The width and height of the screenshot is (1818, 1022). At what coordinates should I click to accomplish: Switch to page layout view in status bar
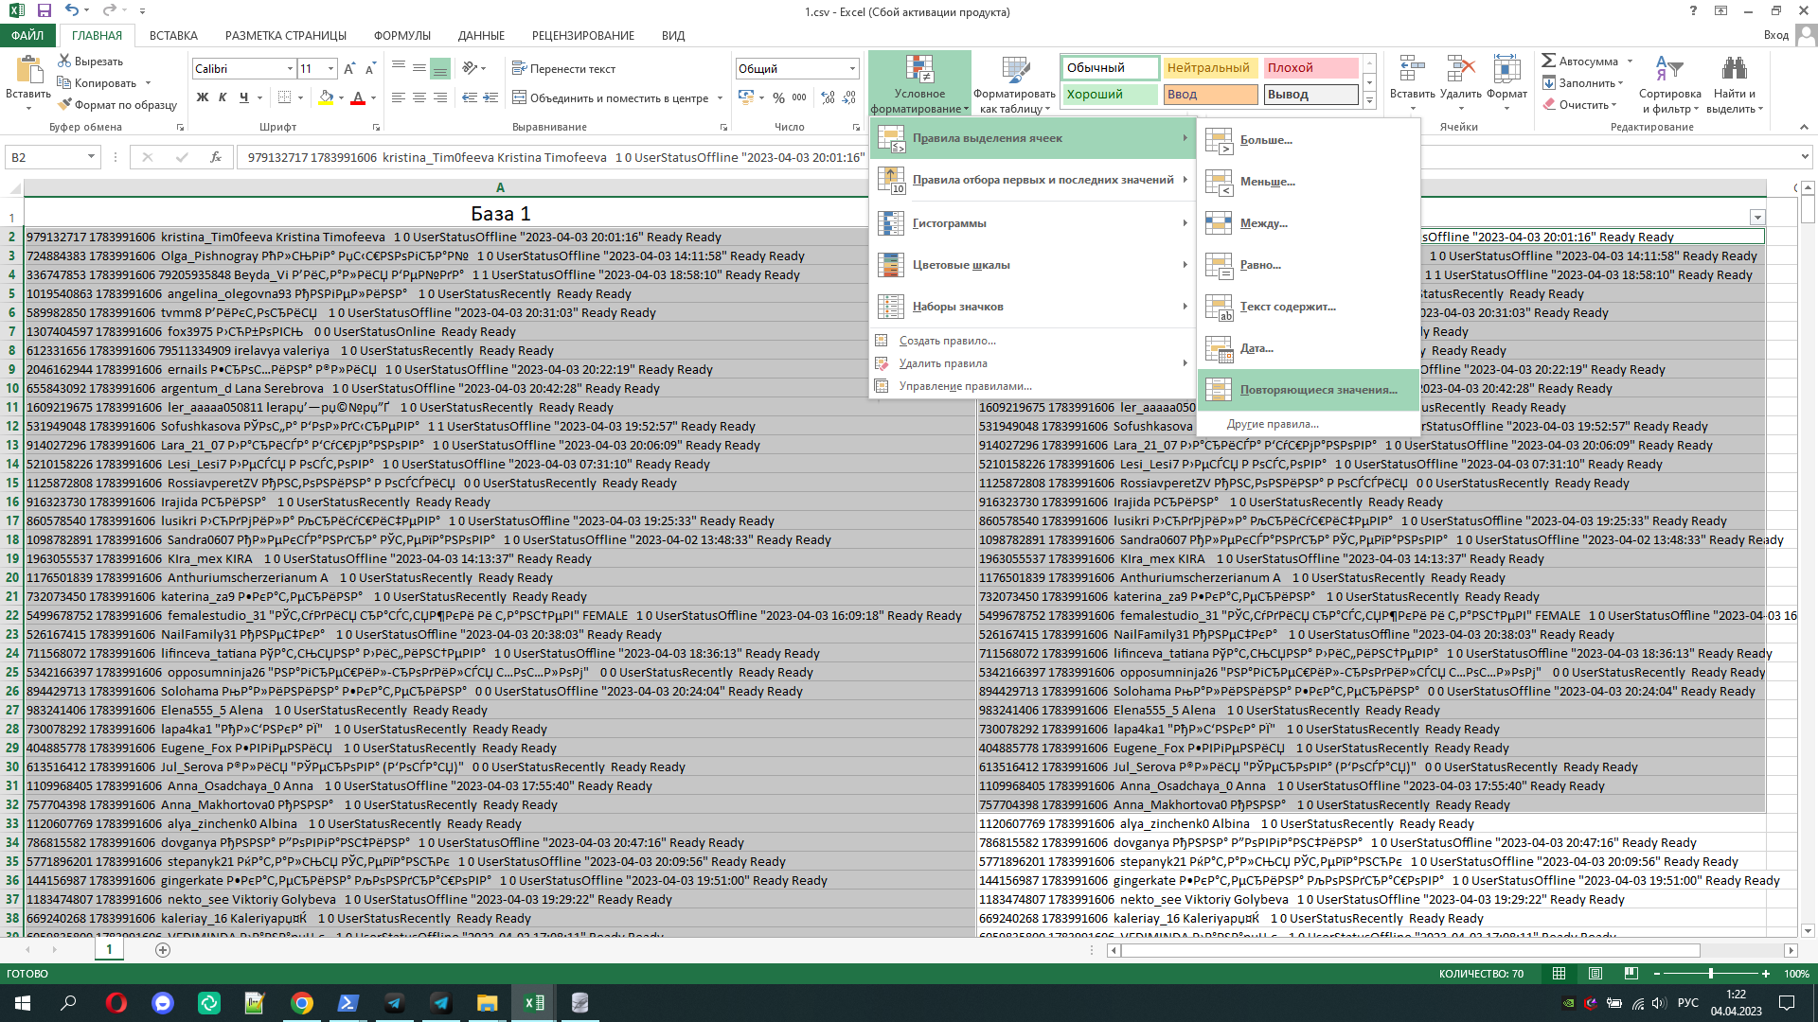[x=1595, y=974]
